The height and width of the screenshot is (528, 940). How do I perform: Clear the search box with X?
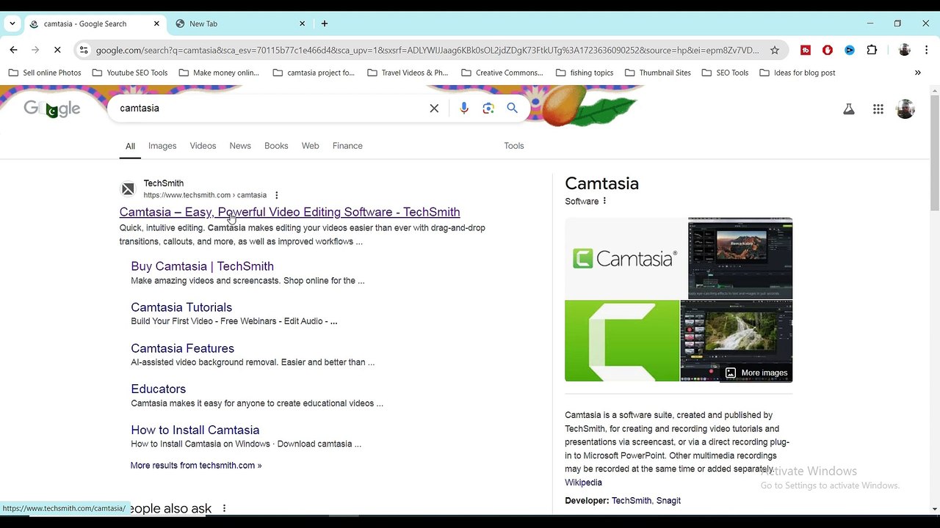pos(434,109)
